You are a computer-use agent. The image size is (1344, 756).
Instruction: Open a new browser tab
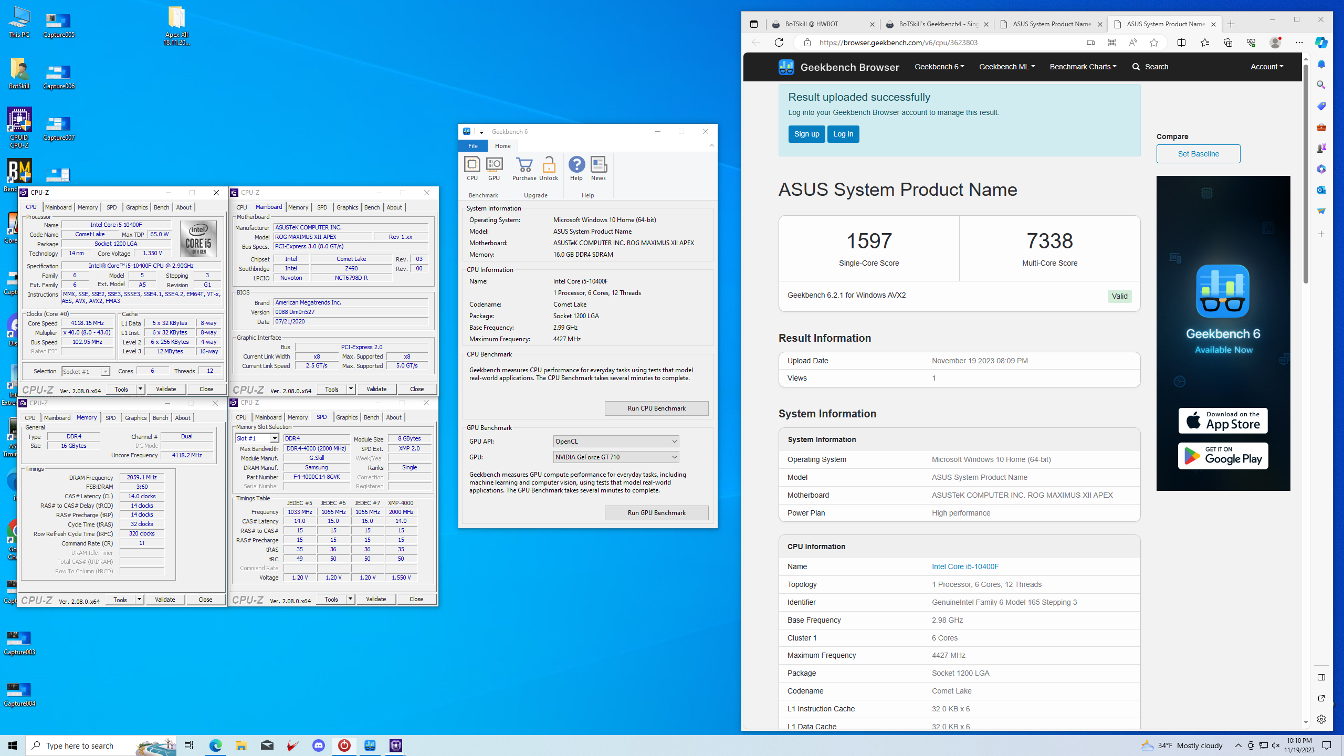tap(1231, 24)
